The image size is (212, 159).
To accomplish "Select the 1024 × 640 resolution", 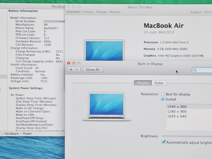I will coord(189,116).
